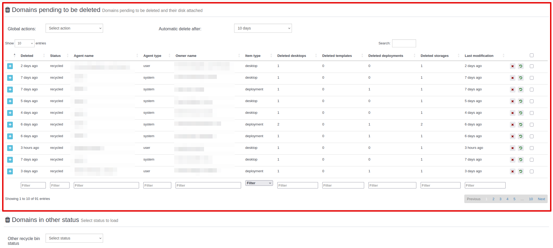Screen dimensions: 553x248
Task: Restore the 5 days ago entry
Action: [521, 101]
